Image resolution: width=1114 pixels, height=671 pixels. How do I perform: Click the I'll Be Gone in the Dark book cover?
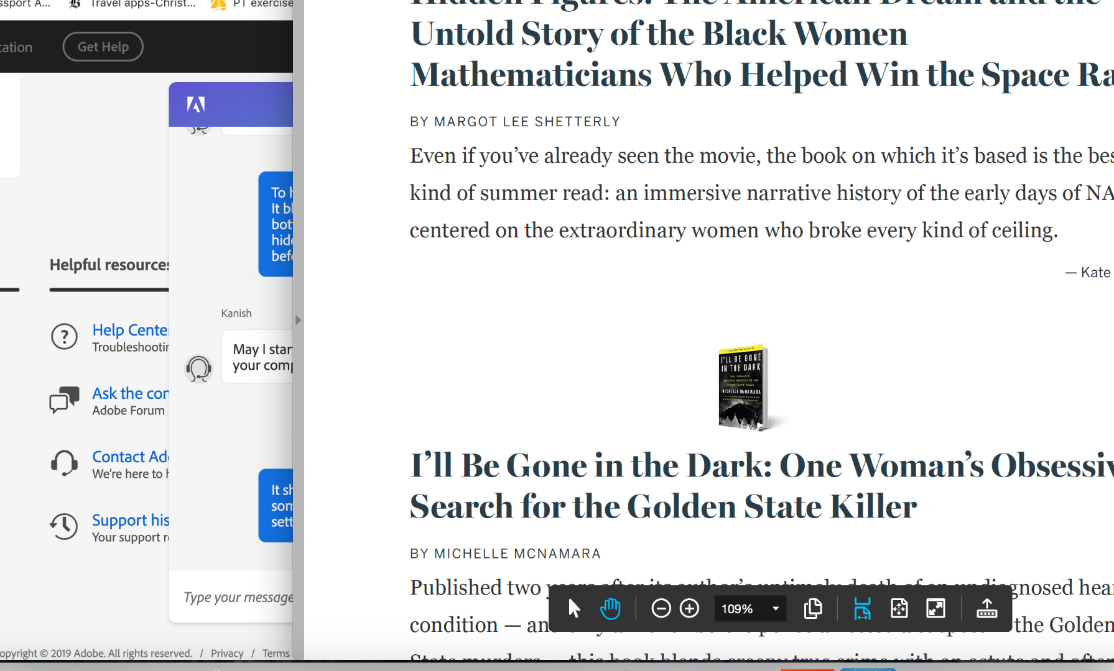(x=744, y=388)
